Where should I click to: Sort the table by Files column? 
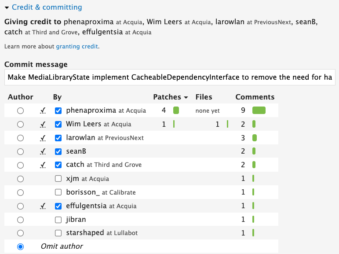point(204,97)
